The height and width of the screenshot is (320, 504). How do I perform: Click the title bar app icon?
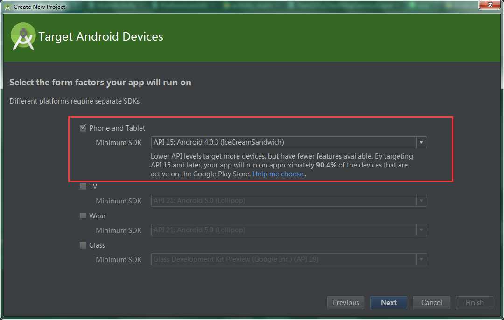pos(7,7)
